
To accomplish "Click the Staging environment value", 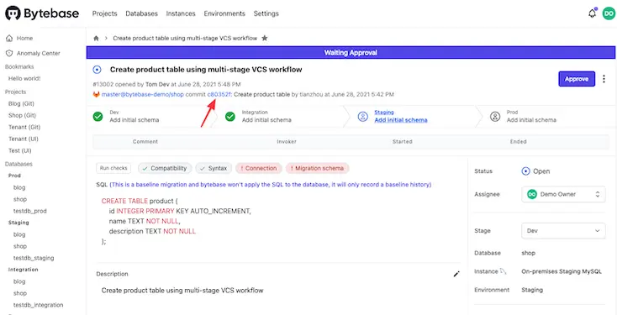I will [532, 290].
